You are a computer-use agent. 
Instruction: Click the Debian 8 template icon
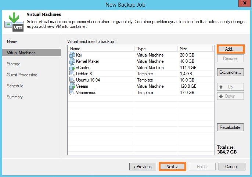click(72, 73)
